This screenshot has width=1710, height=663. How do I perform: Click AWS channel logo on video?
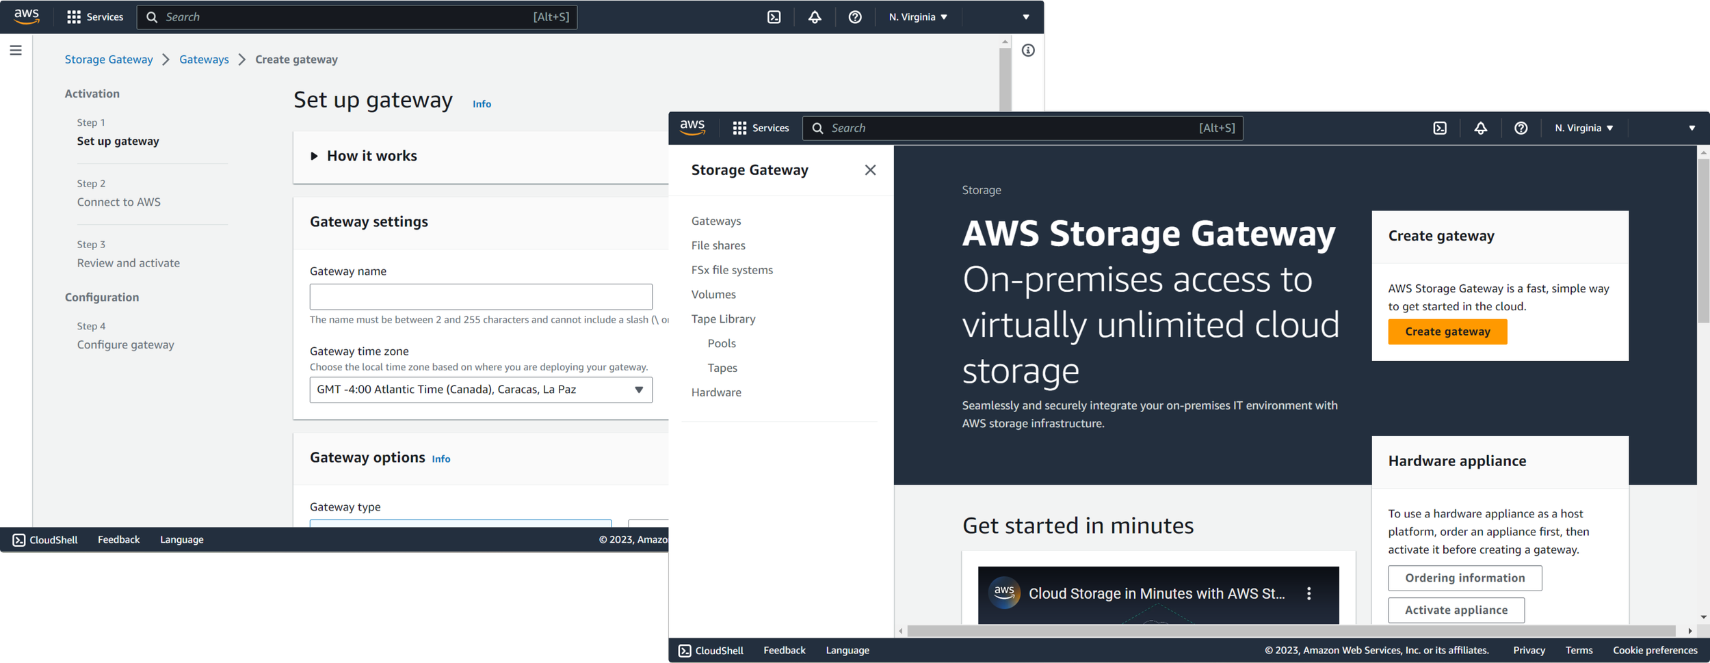pos(1004,593)
